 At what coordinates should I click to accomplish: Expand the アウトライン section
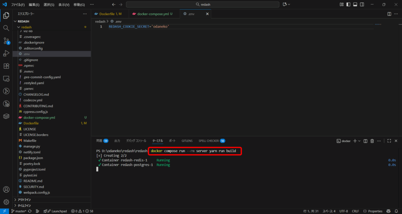click(24, 200)
